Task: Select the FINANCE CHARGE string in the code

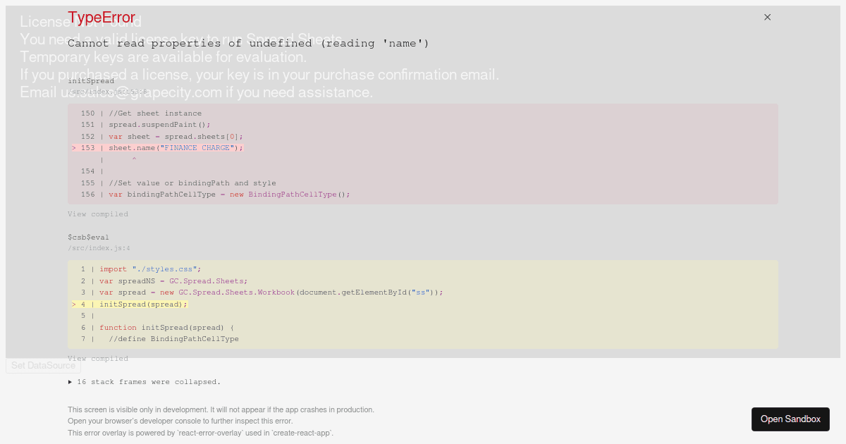Action: pyautogui.click(x=197, y=147)
